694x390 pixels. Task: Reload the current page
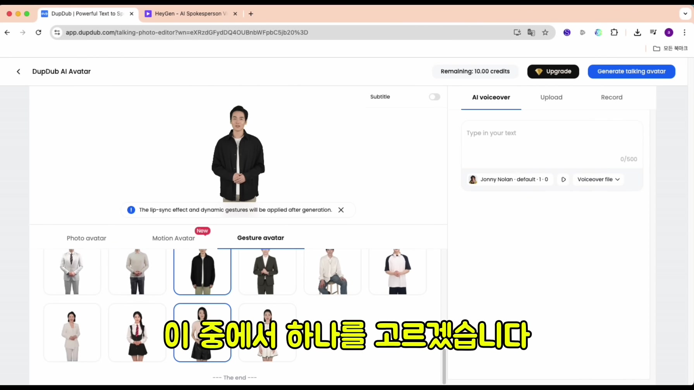tap(38, 33)
